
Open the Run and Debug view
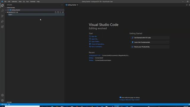click(2, 21)
